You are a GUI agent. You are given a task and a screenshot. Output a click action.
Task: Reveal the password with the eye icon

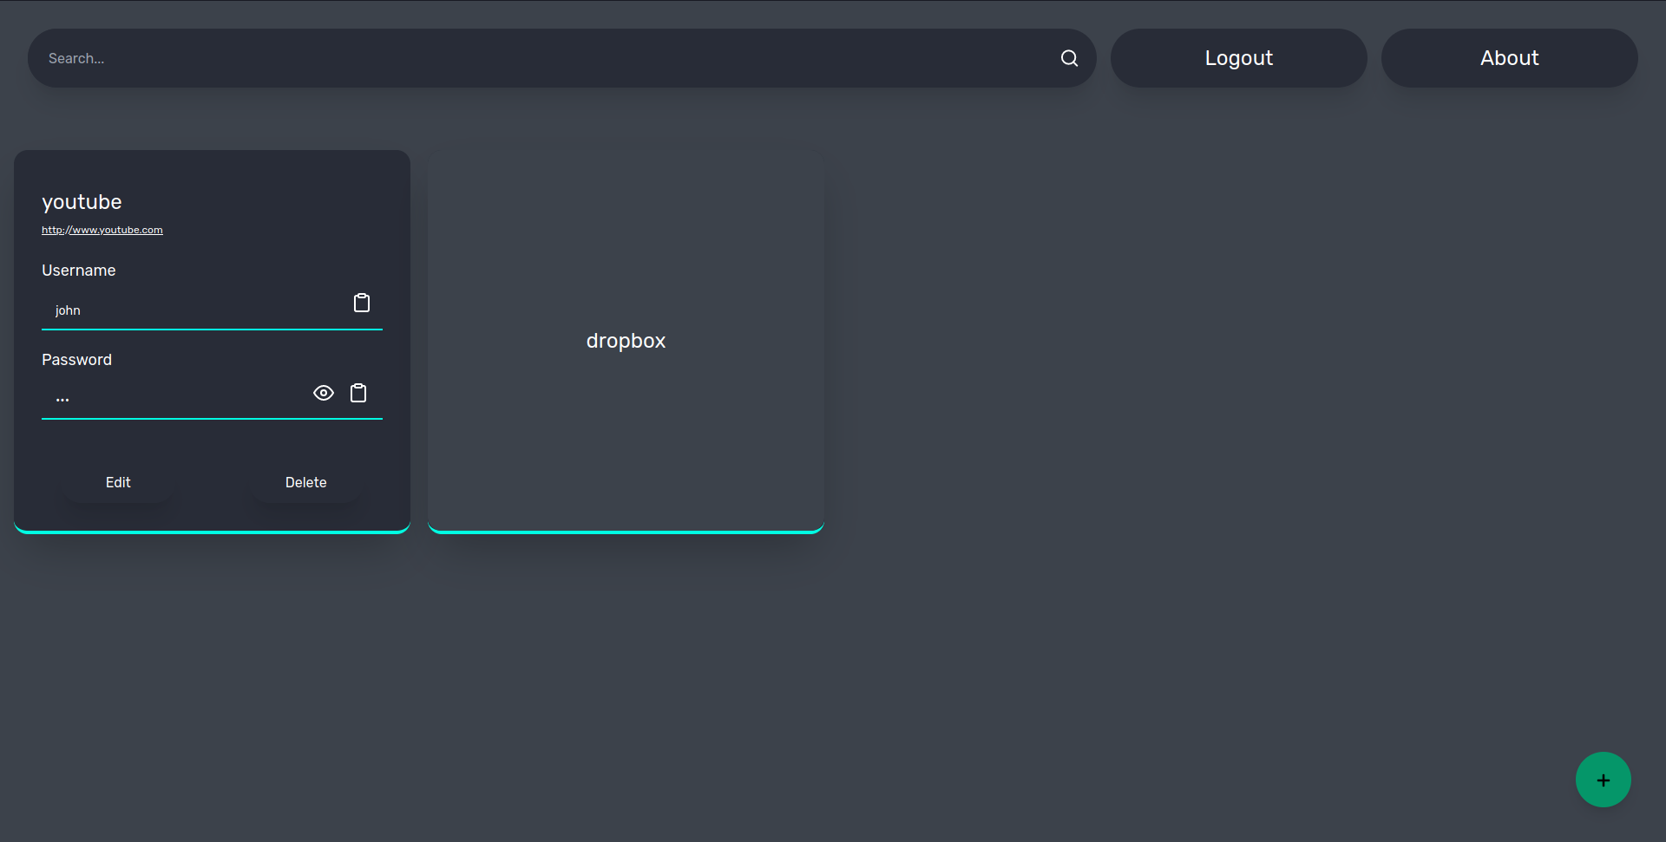[x=324, y=393]
